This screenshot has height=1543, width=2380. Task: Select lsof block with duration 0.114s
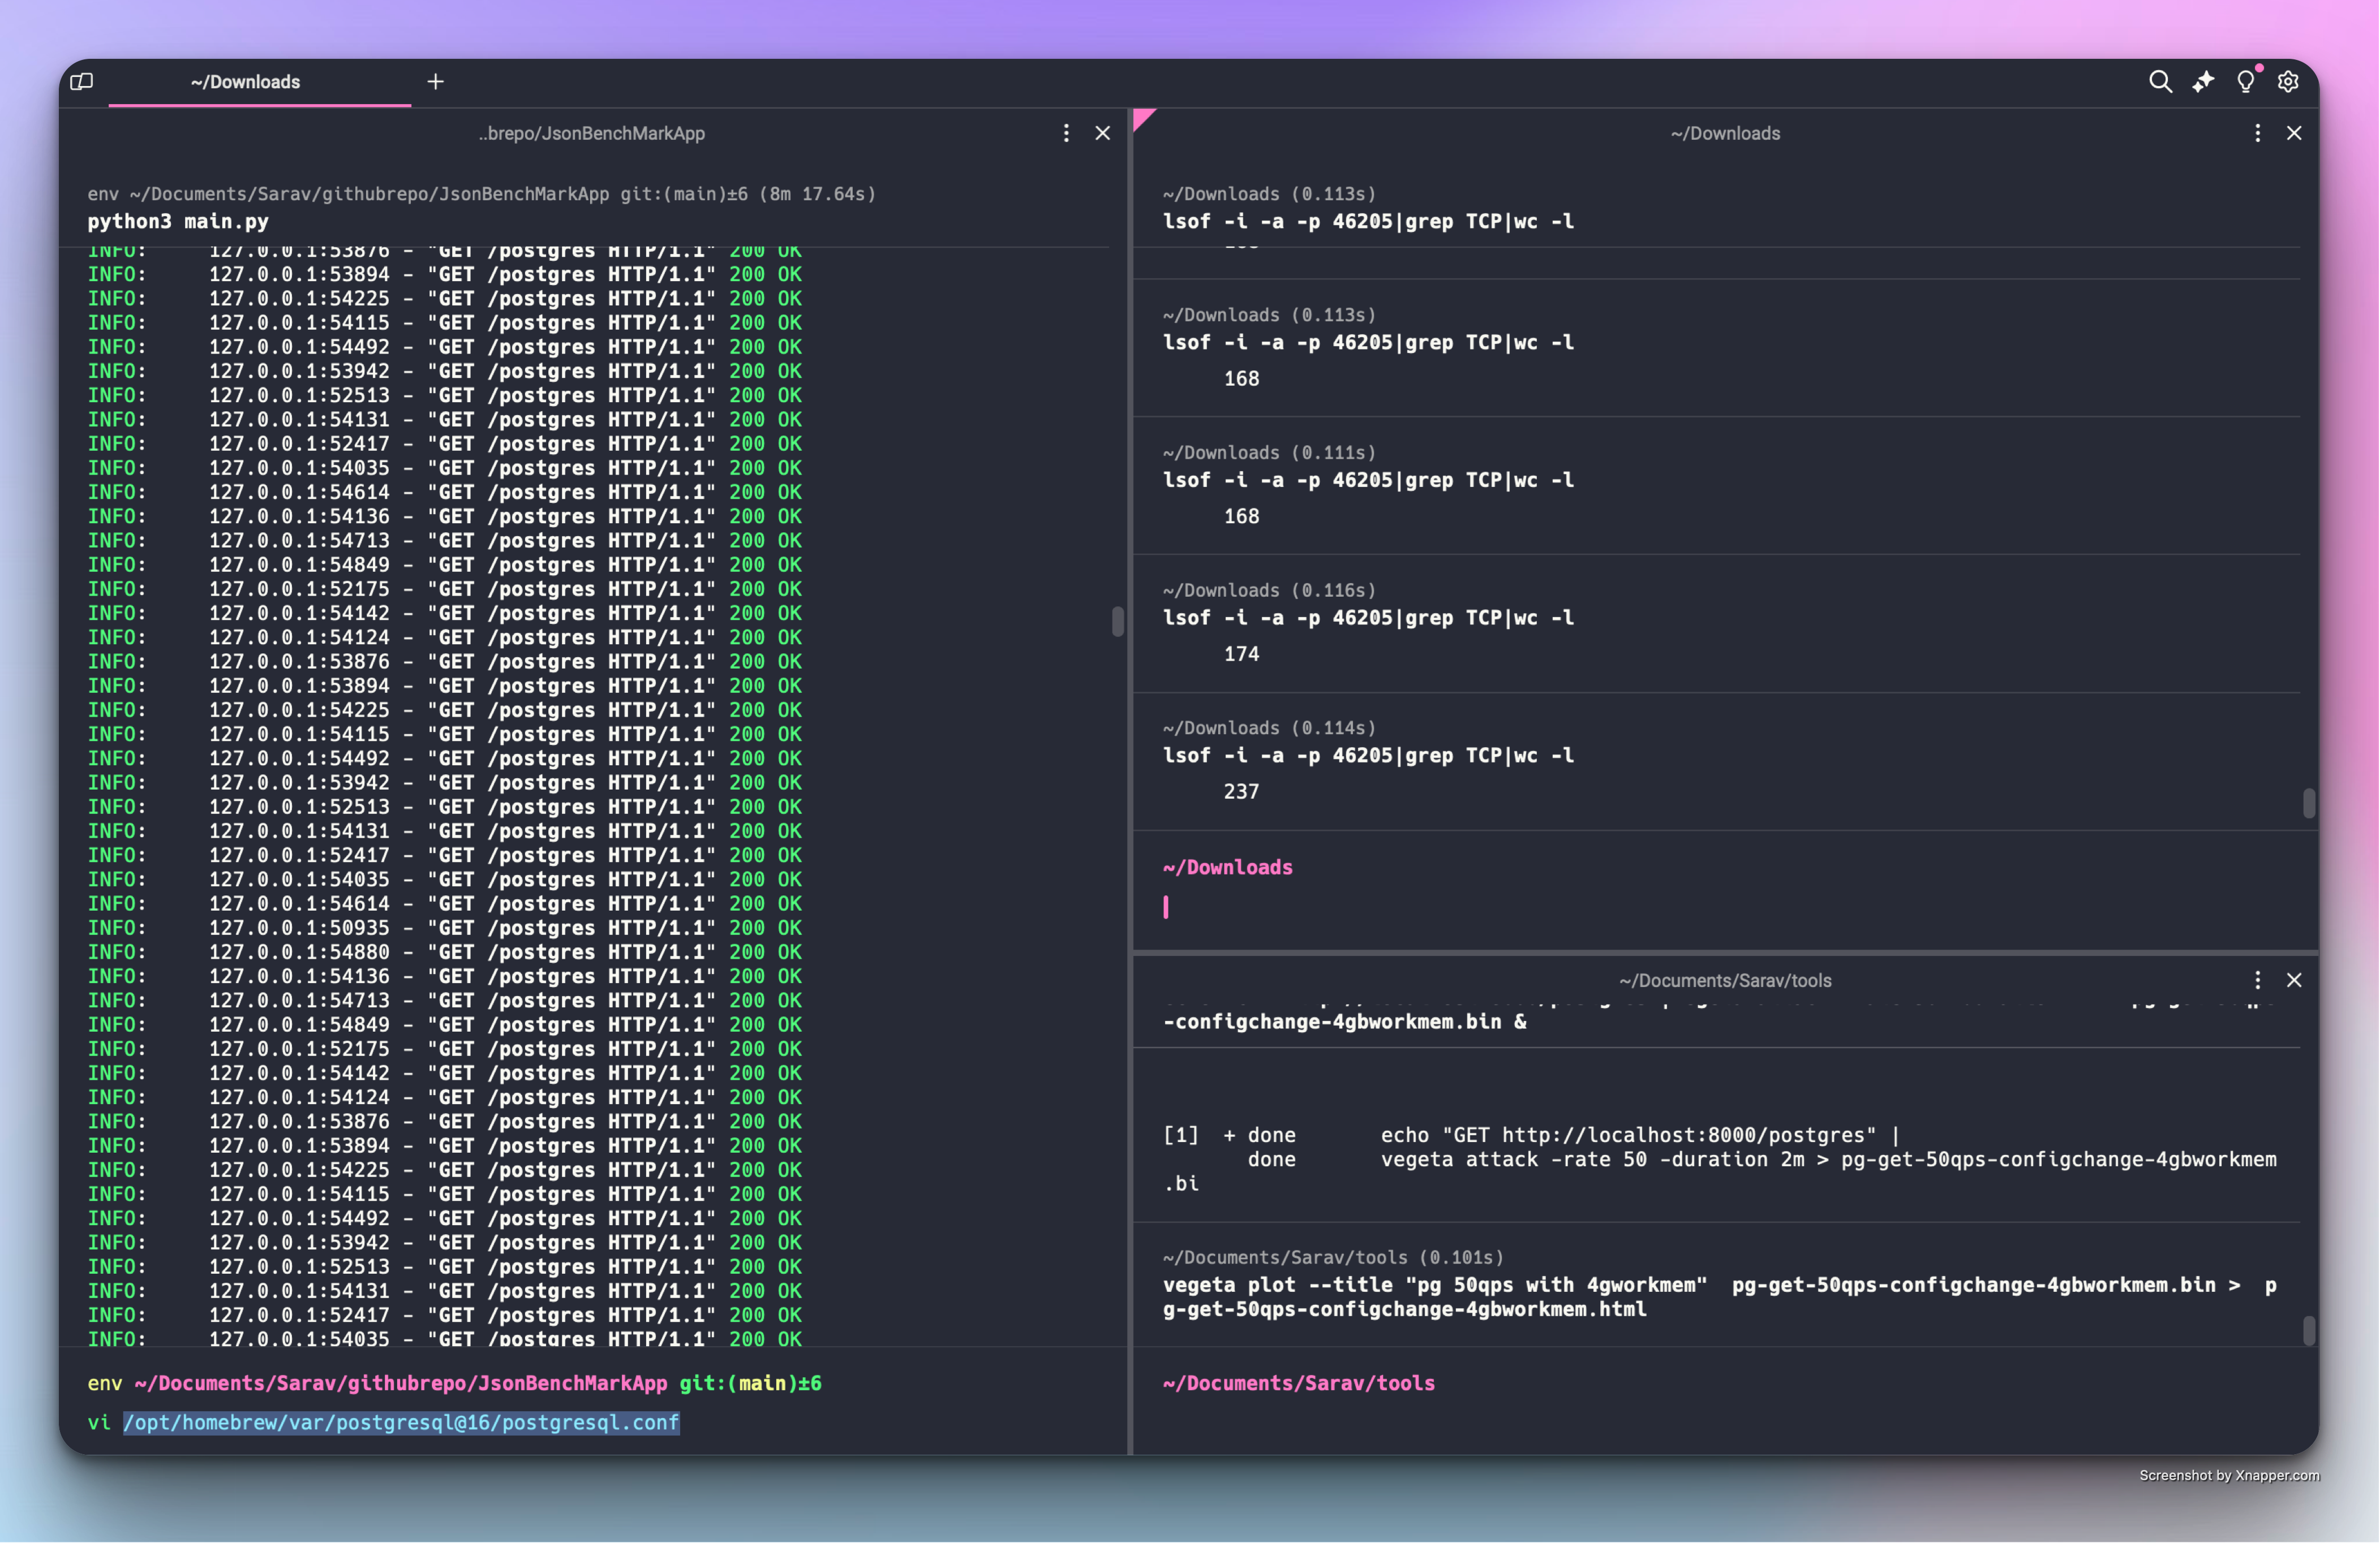[x=1716, y=761]
